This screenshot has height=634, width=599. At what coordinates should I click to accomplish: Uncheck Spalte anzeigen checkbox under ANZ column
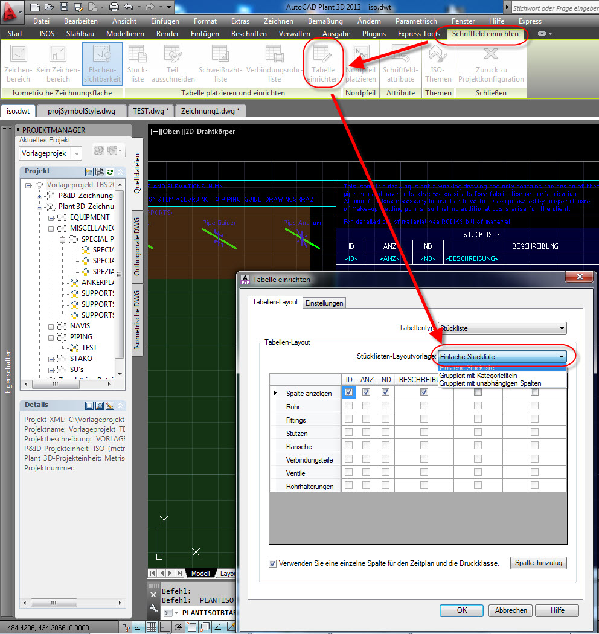coord(367,392)
